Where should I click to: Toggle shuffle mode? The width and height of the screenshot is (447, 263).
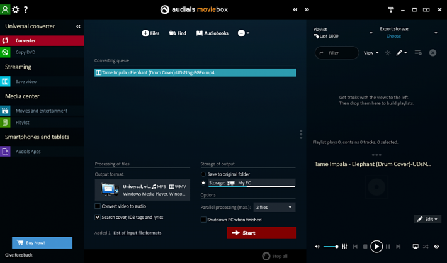coord(426,247)
